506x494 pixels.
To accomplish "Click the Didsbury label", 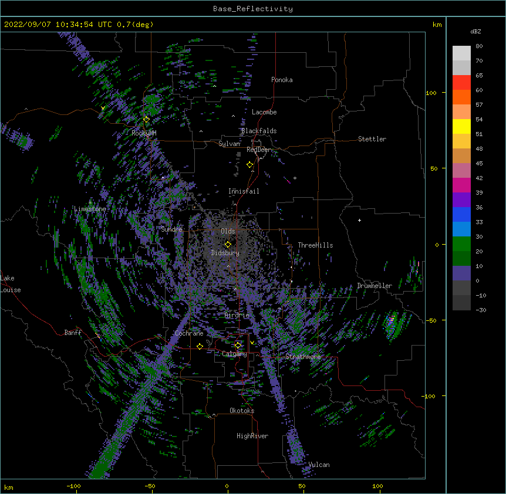I will (225, 253).
